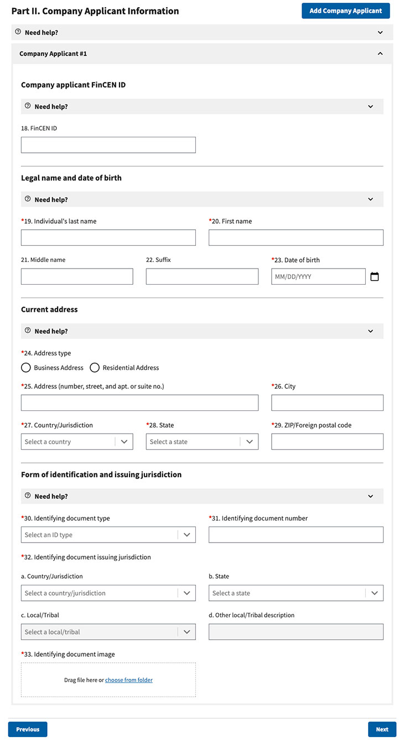Open the Date of birth calendar picker

375,276
